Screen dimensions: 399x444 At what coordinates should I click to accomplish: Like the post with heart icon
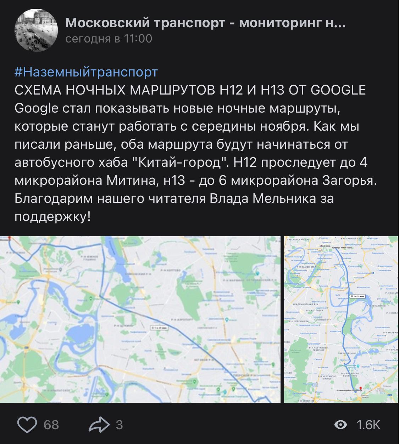pyautogui.click(x=27, y=425)
